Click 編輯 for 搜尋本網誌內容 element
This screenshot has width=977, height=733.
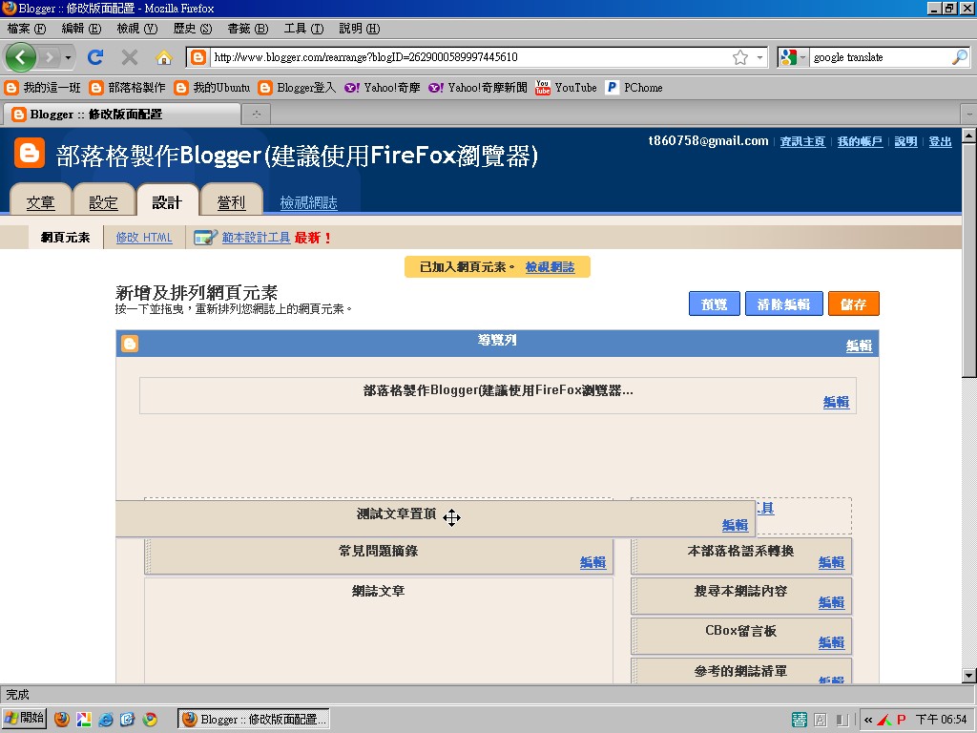pos(831,603)
